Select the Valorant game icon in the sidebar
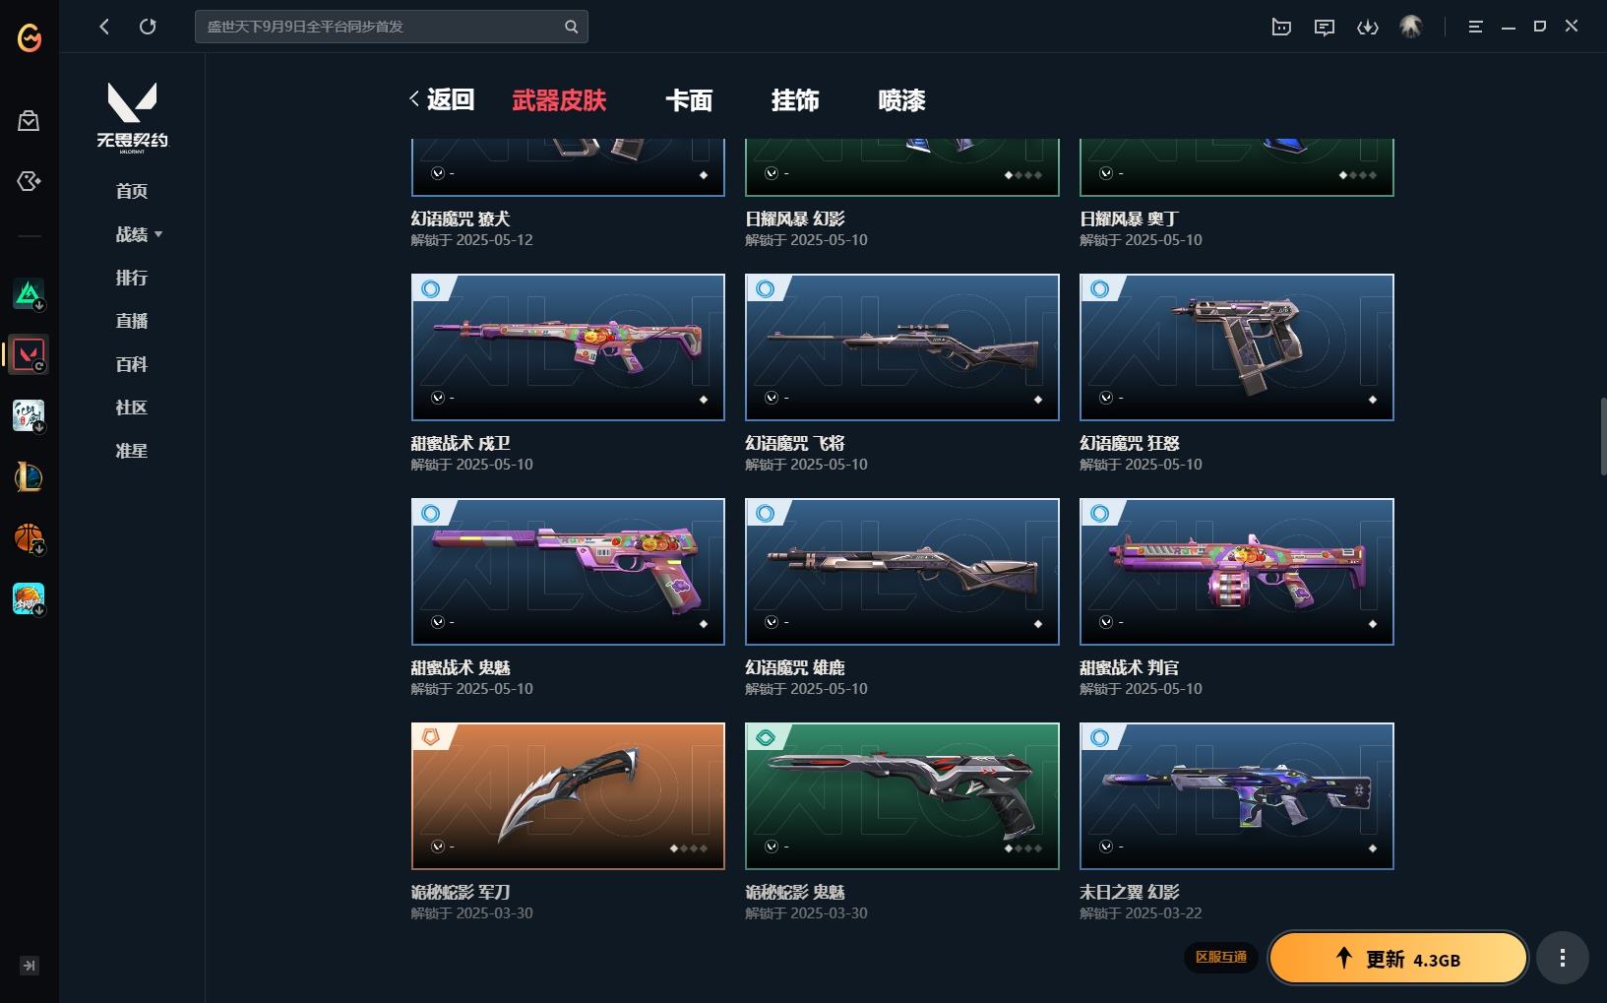Image resolution: width=1607 pixels, height=1003 pixels. [x=29, y=354]
